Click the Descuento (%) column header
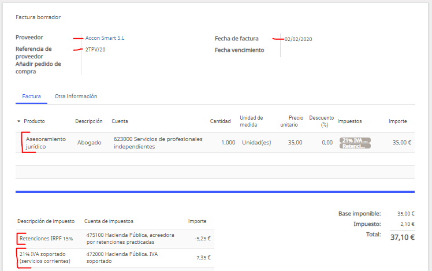The width and height of the screenshot is (432, 271). pos(321,121)
